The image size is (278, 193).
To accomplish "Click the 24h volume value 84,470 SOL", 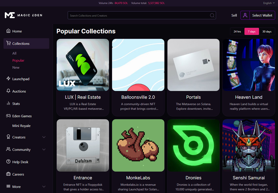I will point(121,3).
